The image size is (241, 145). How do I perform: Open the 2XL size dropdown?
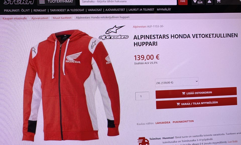(177, 82)
